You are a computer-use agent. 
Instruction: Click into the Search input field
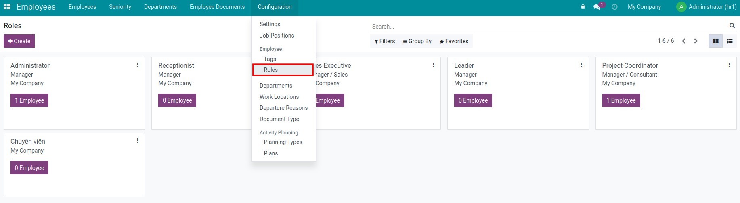coord(549,27)
